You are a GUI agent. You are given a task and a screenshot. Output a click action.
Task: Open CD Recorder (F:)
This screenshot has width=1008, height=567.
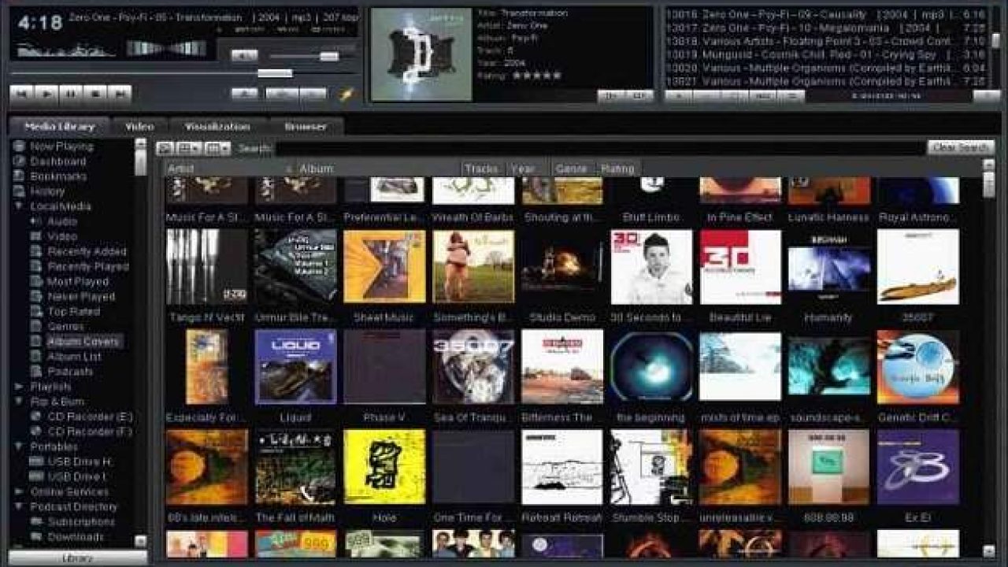pyautogui.click(x=90, y=432)
